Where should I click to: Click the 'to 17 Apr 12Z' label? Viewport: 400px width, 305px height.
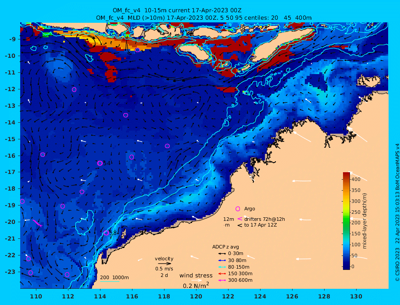[x=261, y=225]
